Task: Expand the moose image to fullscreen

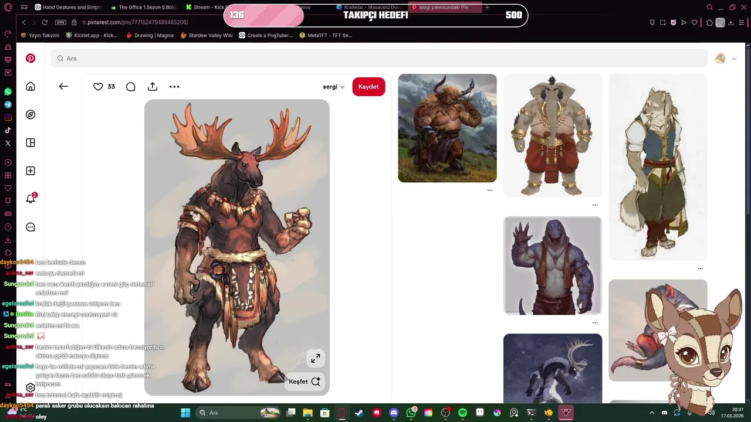Action: [316, 358]
